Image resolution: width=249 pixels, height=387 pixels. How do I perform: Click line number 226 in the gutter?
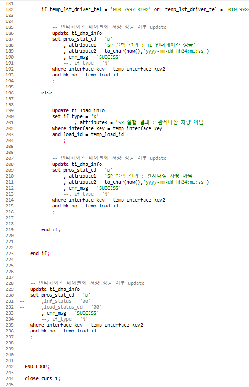pos(10,272)
